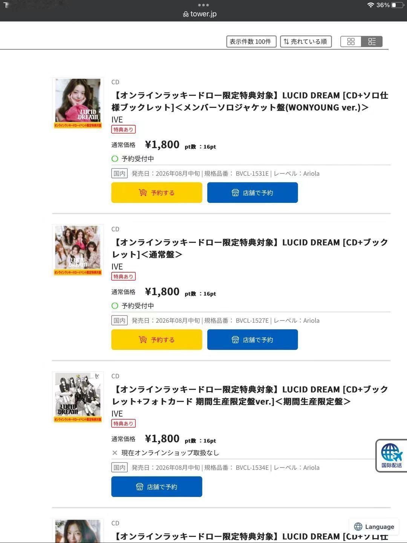Click 店舗で予約 for WONYOUNG ver.
This screenshot has height=543, width=407.
pos(252,193)
